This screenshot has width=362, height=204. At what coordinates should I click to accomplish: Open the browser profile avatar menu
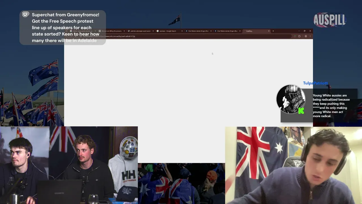306,36
